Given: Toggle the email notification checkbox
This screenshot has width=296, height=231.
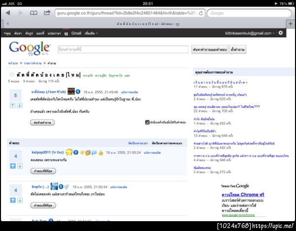Looking at the screenshot, I should pyautogui.click(x=147, y=122).
